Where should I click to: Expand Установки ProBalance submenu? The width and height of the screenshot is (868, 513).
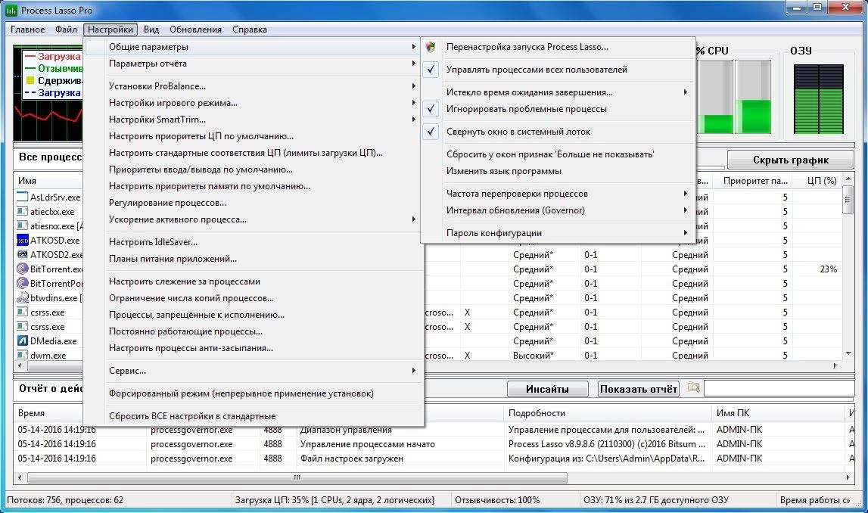point(254,86)
